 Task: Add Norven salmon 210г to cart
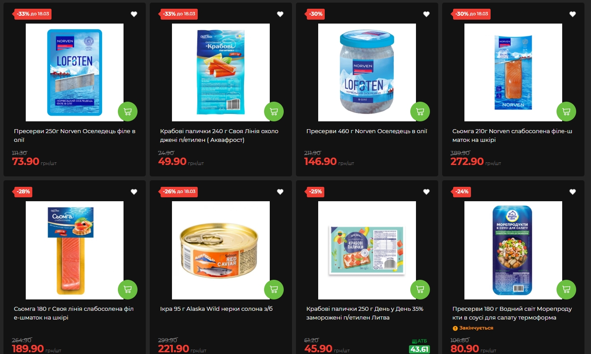(566, 111)
